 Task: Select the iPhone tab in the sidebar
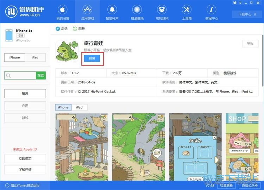click(15, 57)
